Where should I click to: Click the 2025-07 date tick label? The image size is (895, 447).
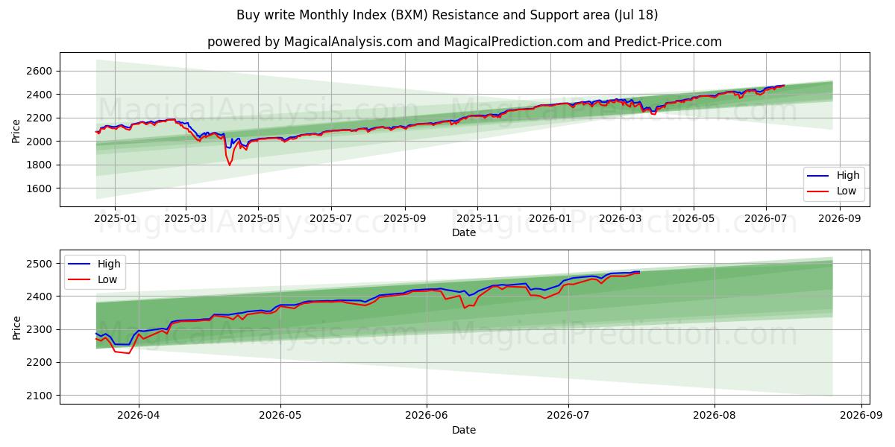330,219
